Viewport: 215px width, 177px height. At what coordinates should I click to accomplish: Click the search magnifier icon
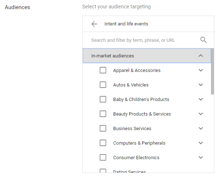point(203,40)
